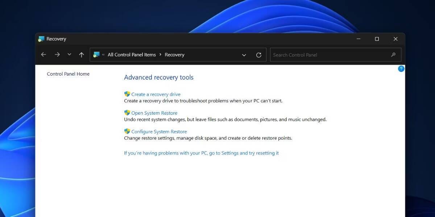
Task: Click the go to Settings resetting link
Action: coord(202,153)
